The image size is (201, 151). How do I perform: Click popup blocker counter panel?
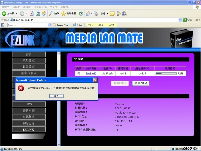point(101,25)
